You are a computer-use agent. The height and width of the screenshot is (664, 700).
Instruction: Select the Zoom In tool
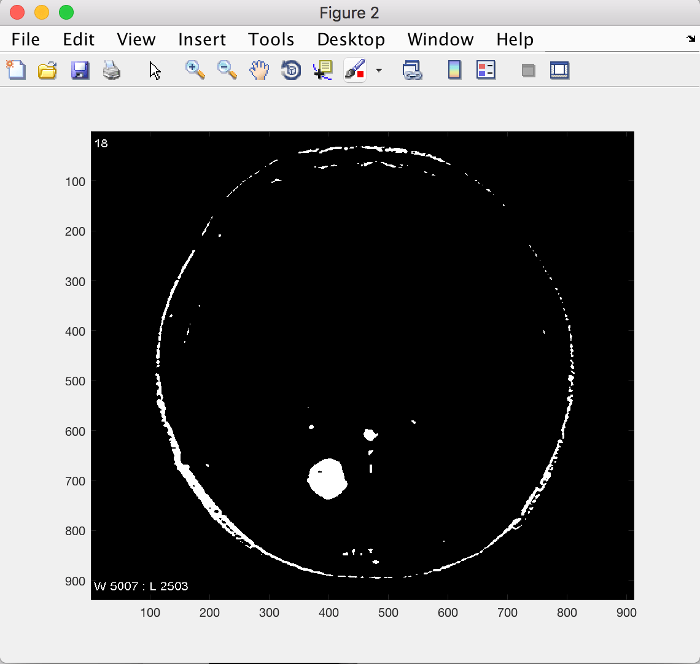[x=195, y=69]
